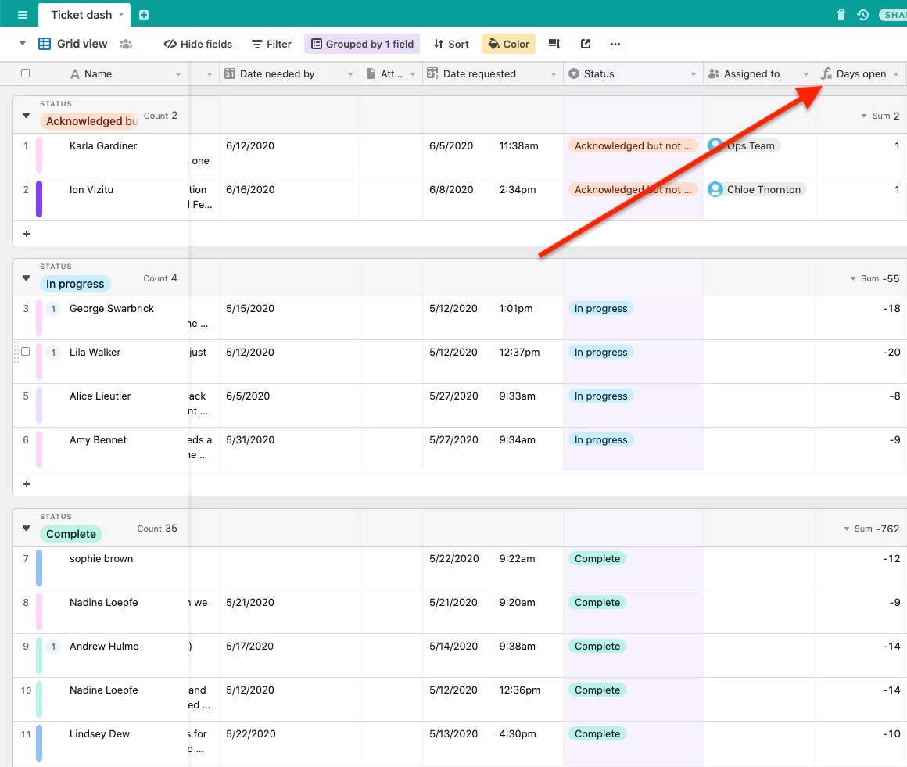Open Att... column dropdown arrow
The height and width of the screenshot is (767, 907).
pyautogui.click(x=412, y=74)
